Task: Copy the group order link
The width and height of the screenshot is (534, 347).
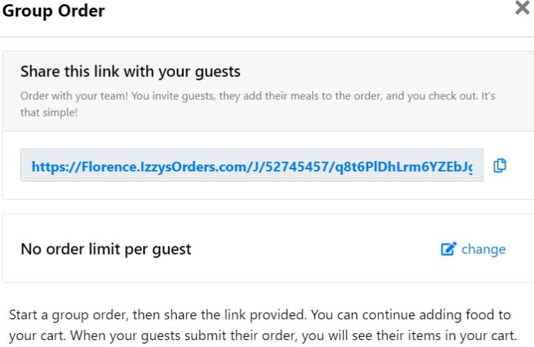Action: tap(499, 166)
